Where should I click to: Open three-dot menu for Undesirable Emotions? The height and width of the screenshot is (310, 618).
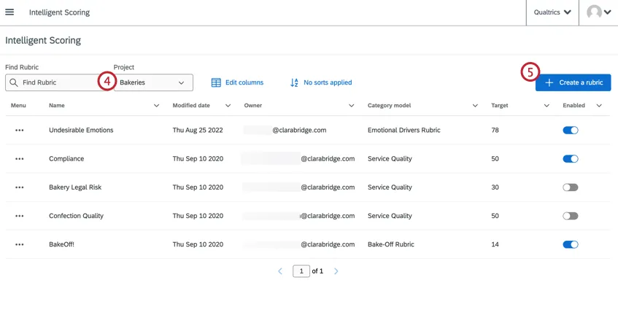click(x=20, y=131)
